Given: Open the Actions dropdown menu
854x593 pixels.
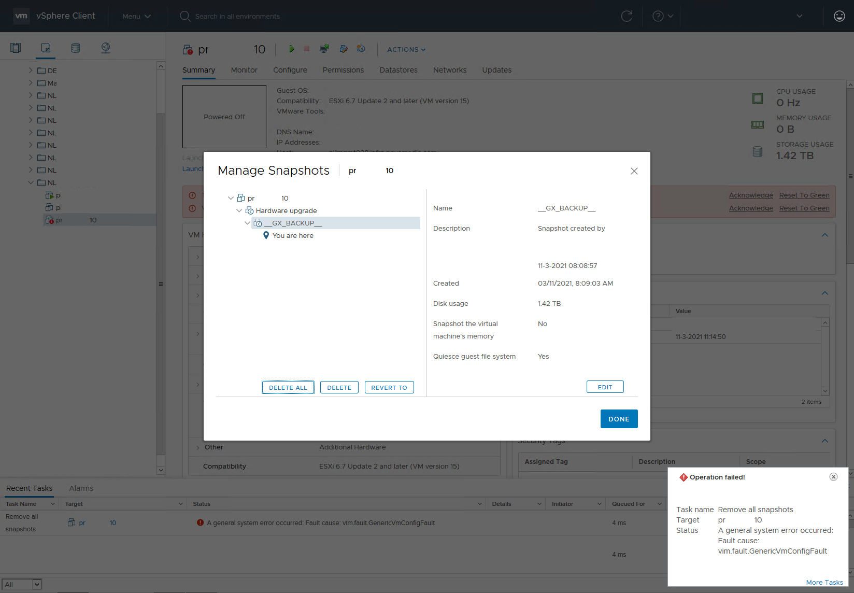Looking at the screenshot, I should click(x=405, y=49).
